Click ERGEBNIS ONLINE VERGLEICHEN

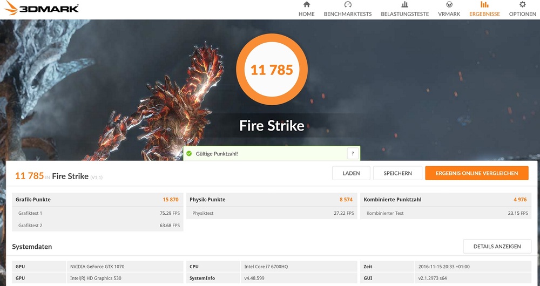476,173
